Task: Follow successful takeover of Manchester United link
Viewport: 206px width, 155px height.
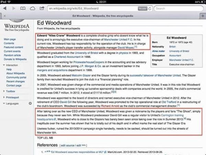Action: pyautogui.click(x=155, y=75)
